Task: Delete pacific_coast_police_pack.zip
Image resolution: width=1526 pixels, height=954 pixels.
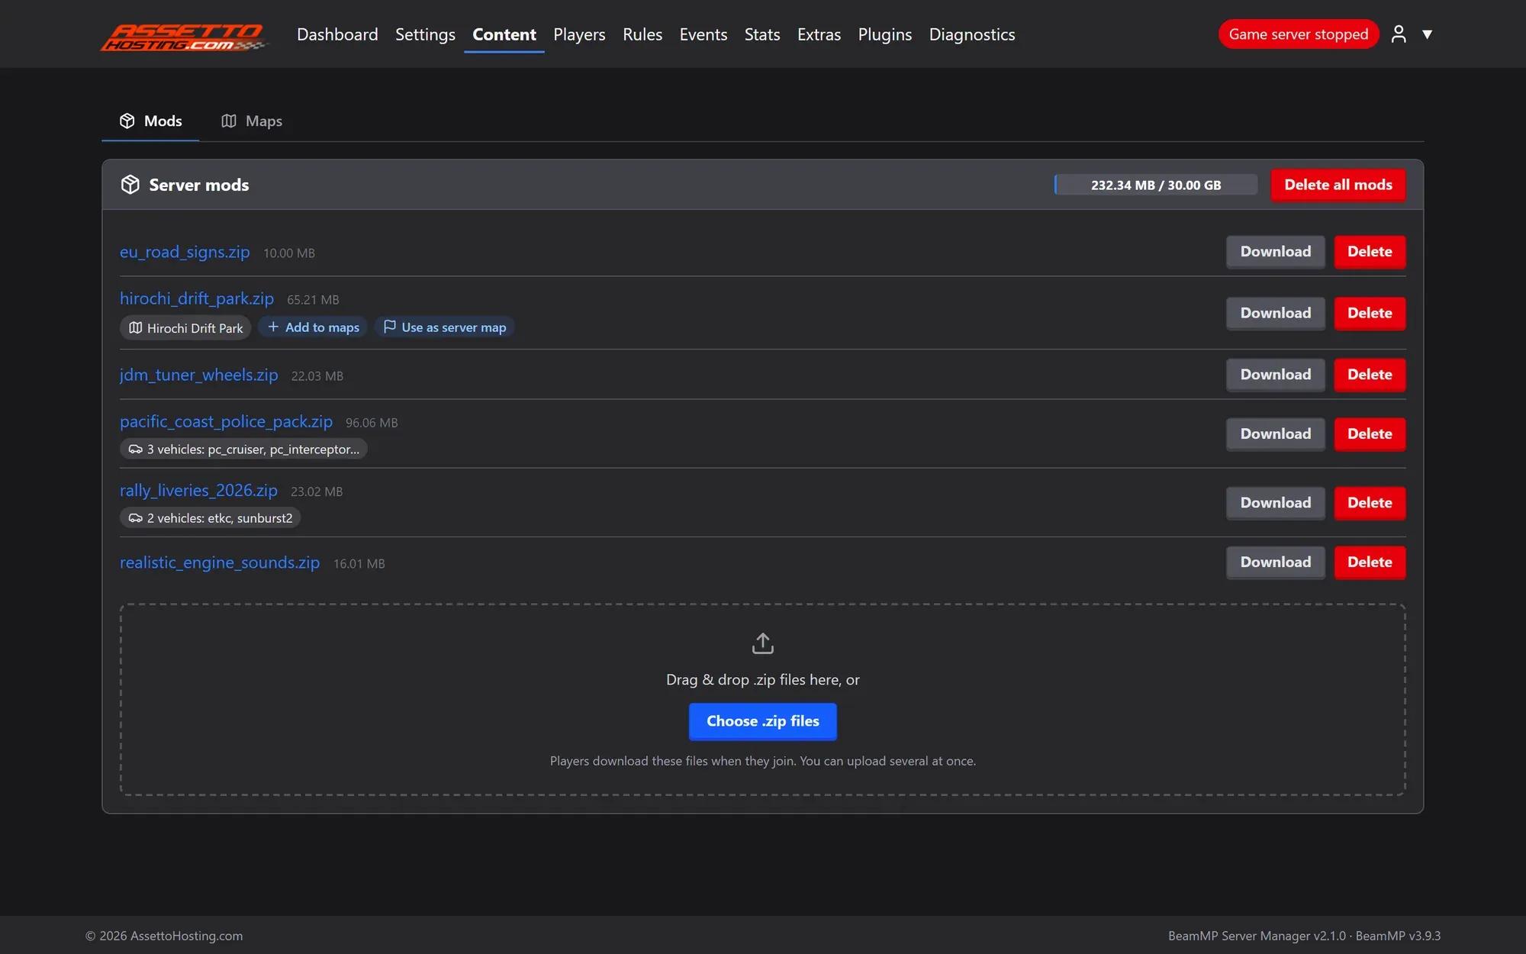Action: [1370, 434]
